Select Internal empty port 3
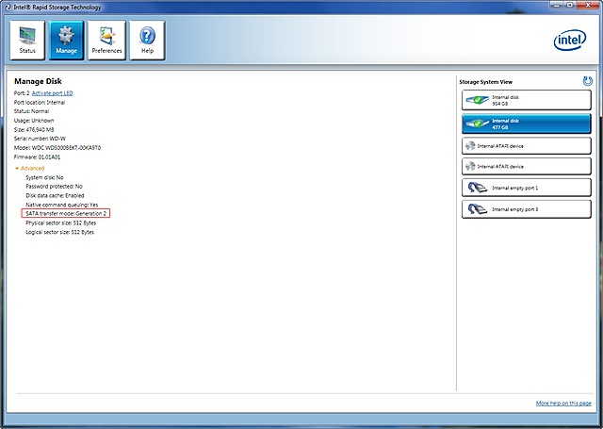The width and height of the screenshot is (603, 429). (526, 209)
